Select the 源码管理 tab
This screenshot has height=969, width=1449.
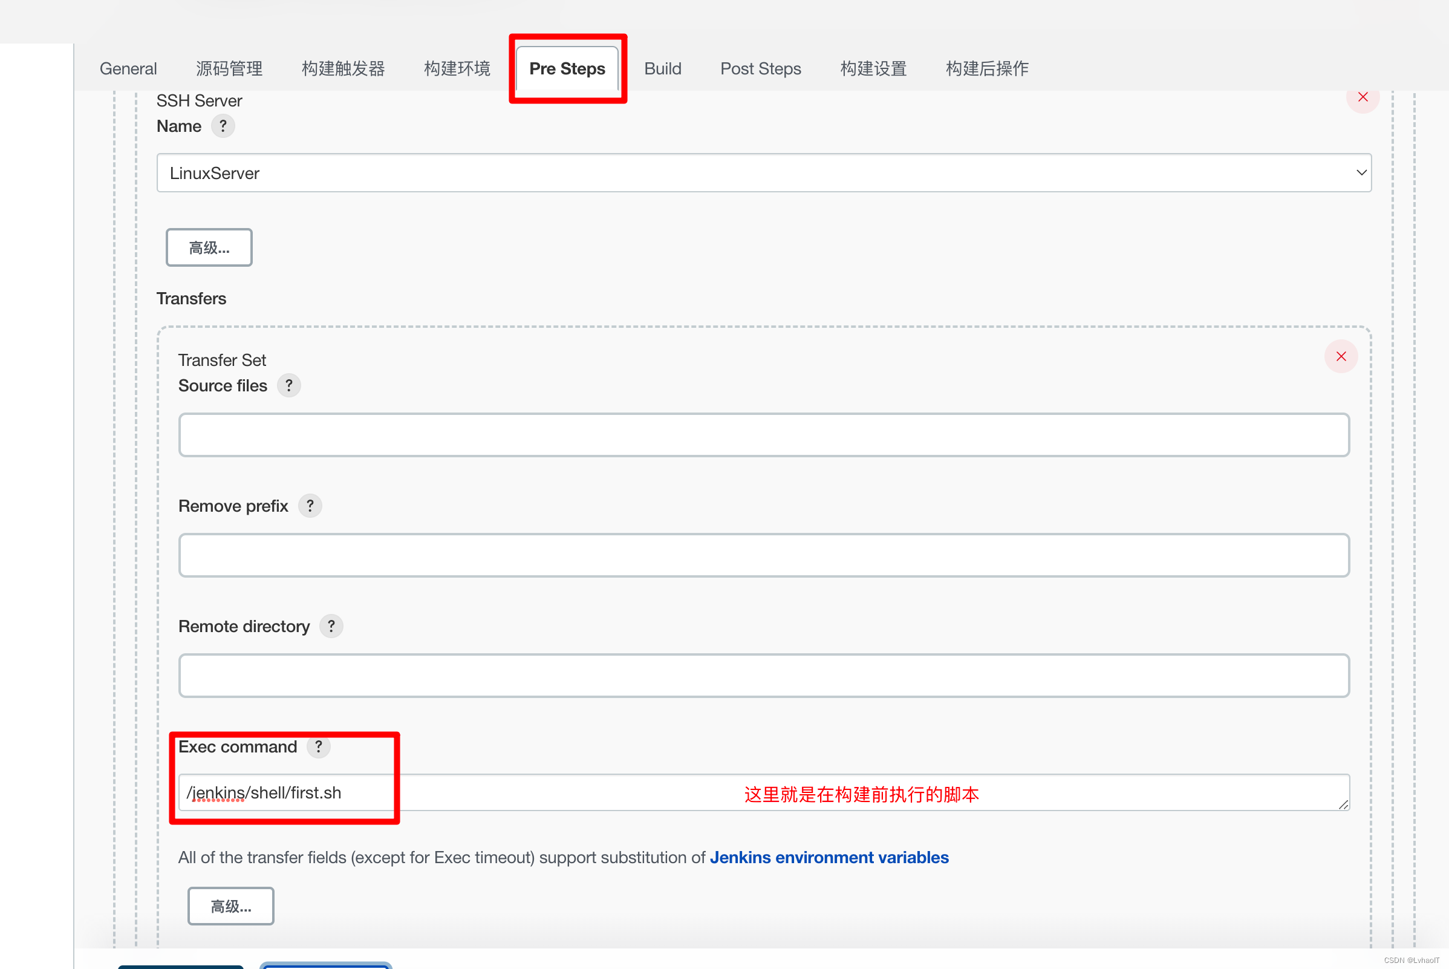pyautogui.click(x=229, y=68)
